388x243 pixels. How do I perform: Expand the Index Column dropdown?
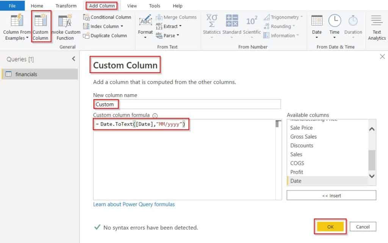click(x=122, y=26)
